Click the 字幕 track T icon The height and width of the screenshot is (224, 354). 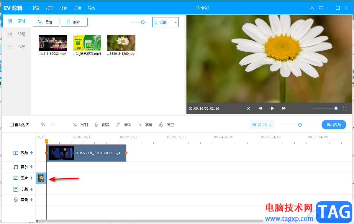[16, 189]
